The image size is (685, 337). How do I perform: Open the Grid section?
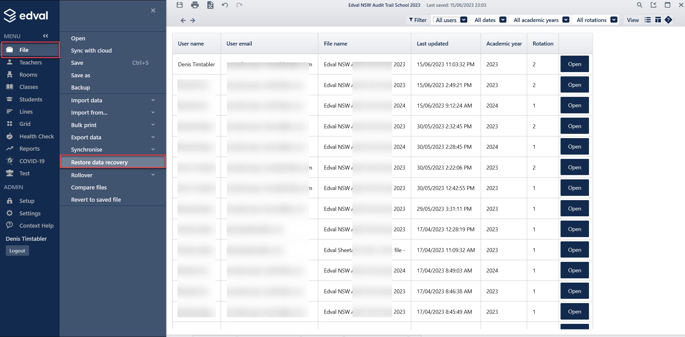coord(25,124)
